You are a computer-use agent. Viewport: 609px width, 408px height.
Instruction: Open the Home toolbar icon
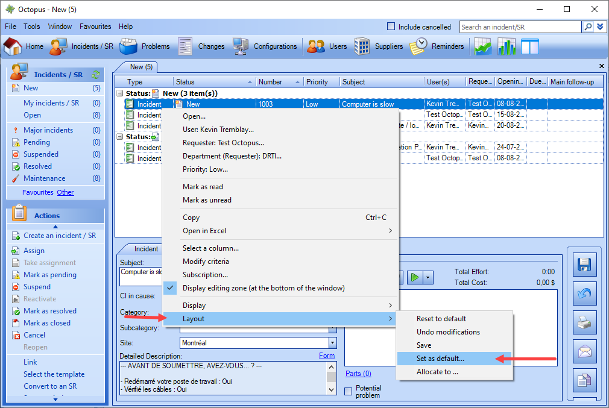pyautogui.click(x=24, y=46)
